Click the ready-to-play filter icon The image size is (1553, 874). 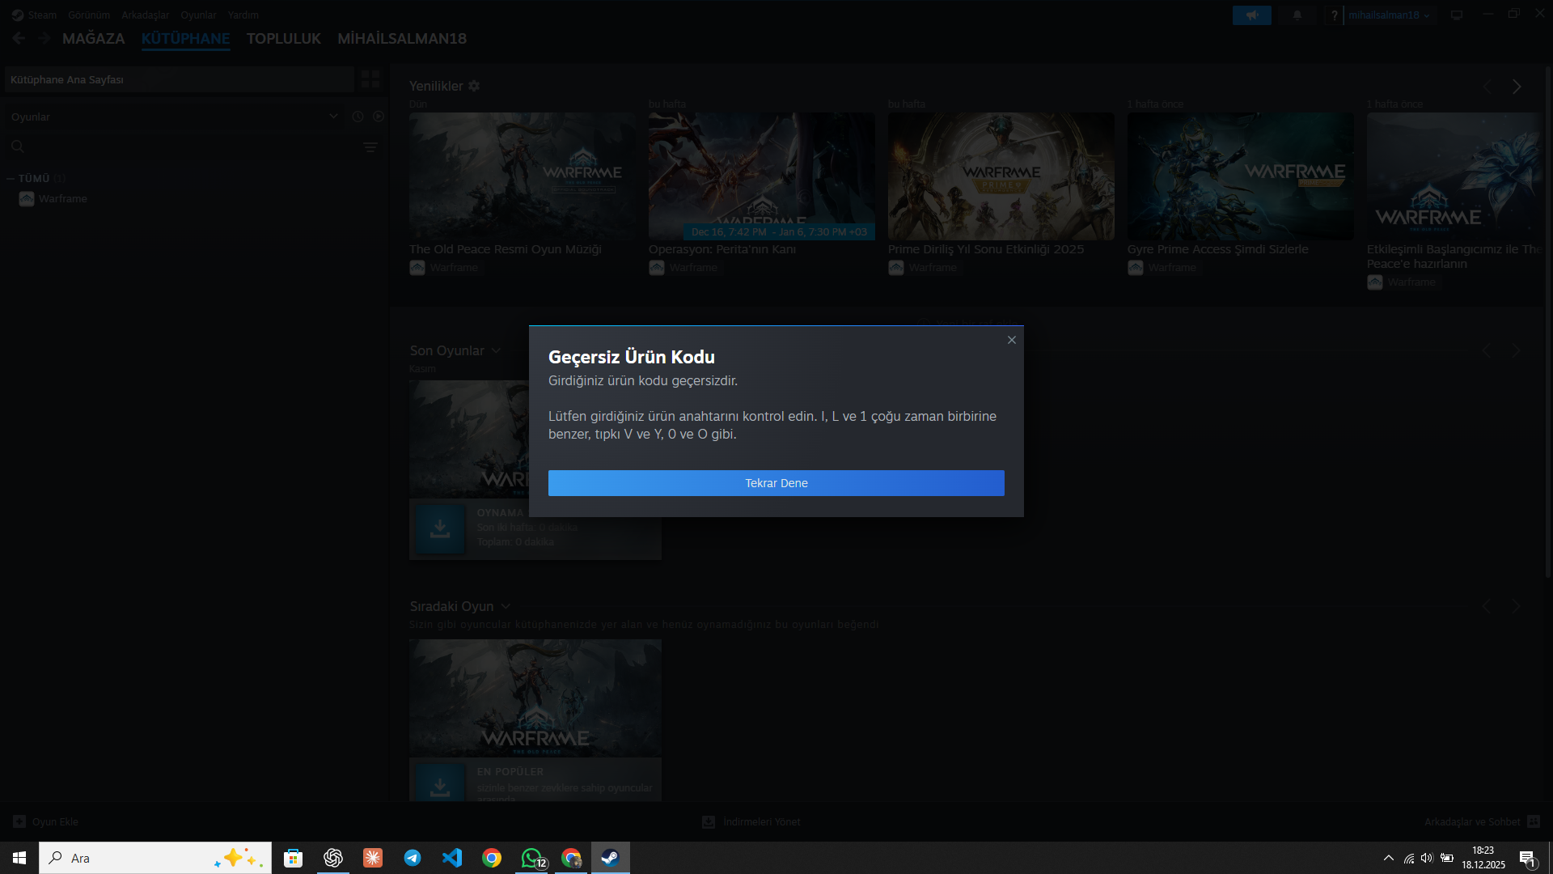coord(379,117)
